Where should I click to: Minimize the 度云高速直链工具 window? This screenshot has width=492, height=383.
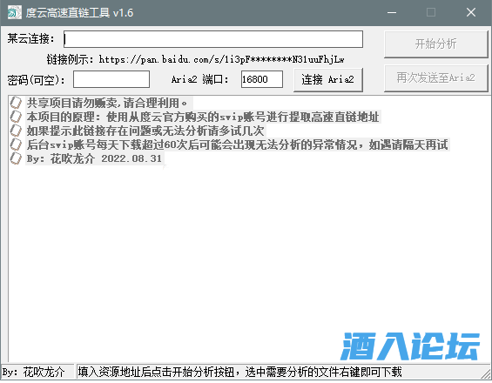(x=392, y=12)
